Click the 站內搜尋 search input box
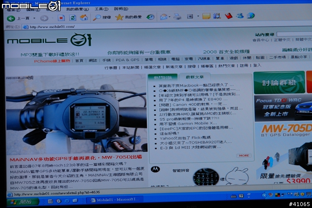This screenshot has width=312, height=208. pyautogui.click(x=294, y=34)
